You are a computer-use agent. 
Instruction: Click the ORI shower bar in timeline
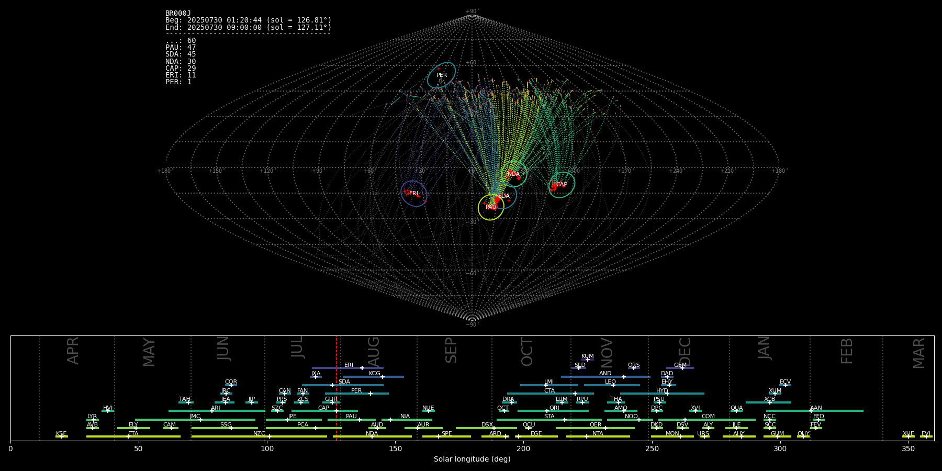coord(553,411)
